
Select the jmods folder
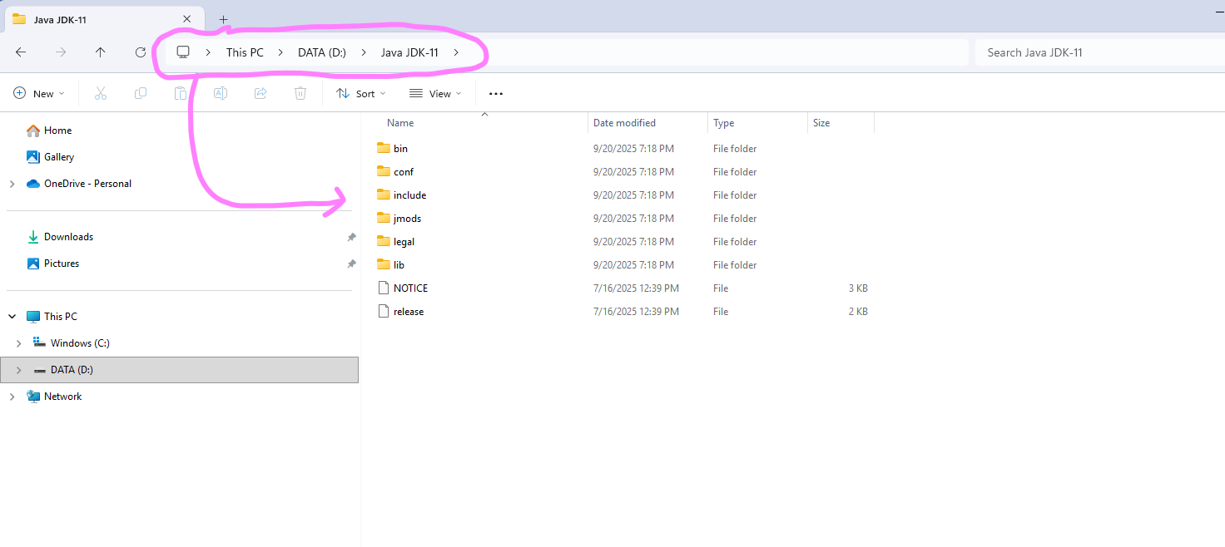tap(407, 219)
